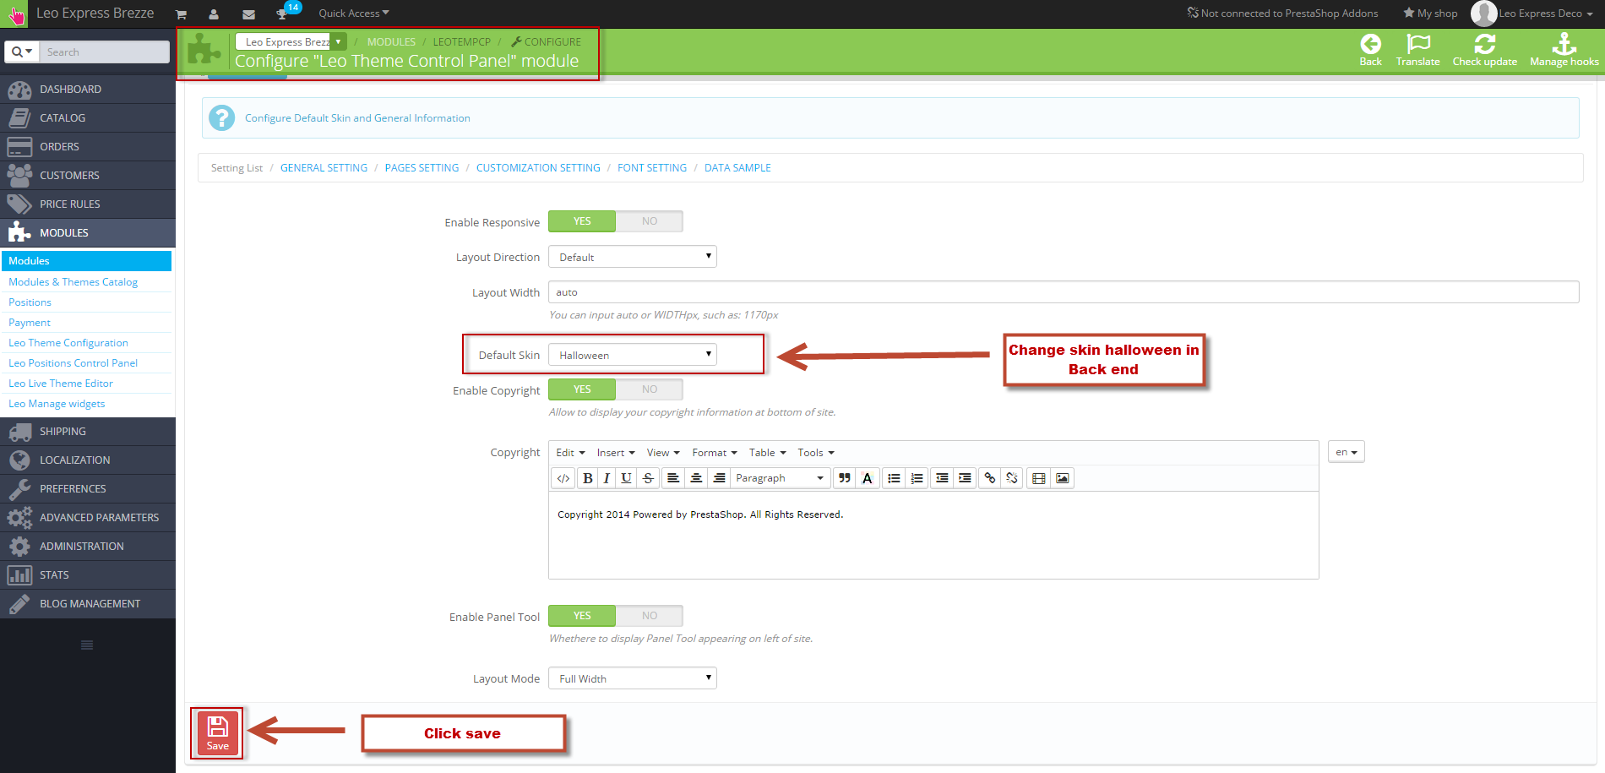
Task: Insert video media in editor
Action: [1039, 478]
